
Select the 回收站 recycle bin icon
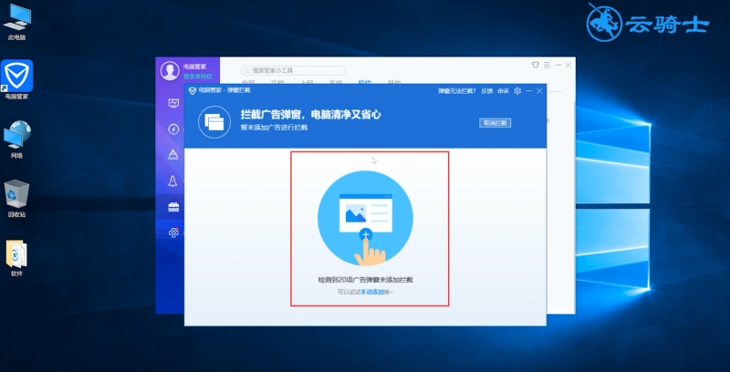(x=16, y=199)
